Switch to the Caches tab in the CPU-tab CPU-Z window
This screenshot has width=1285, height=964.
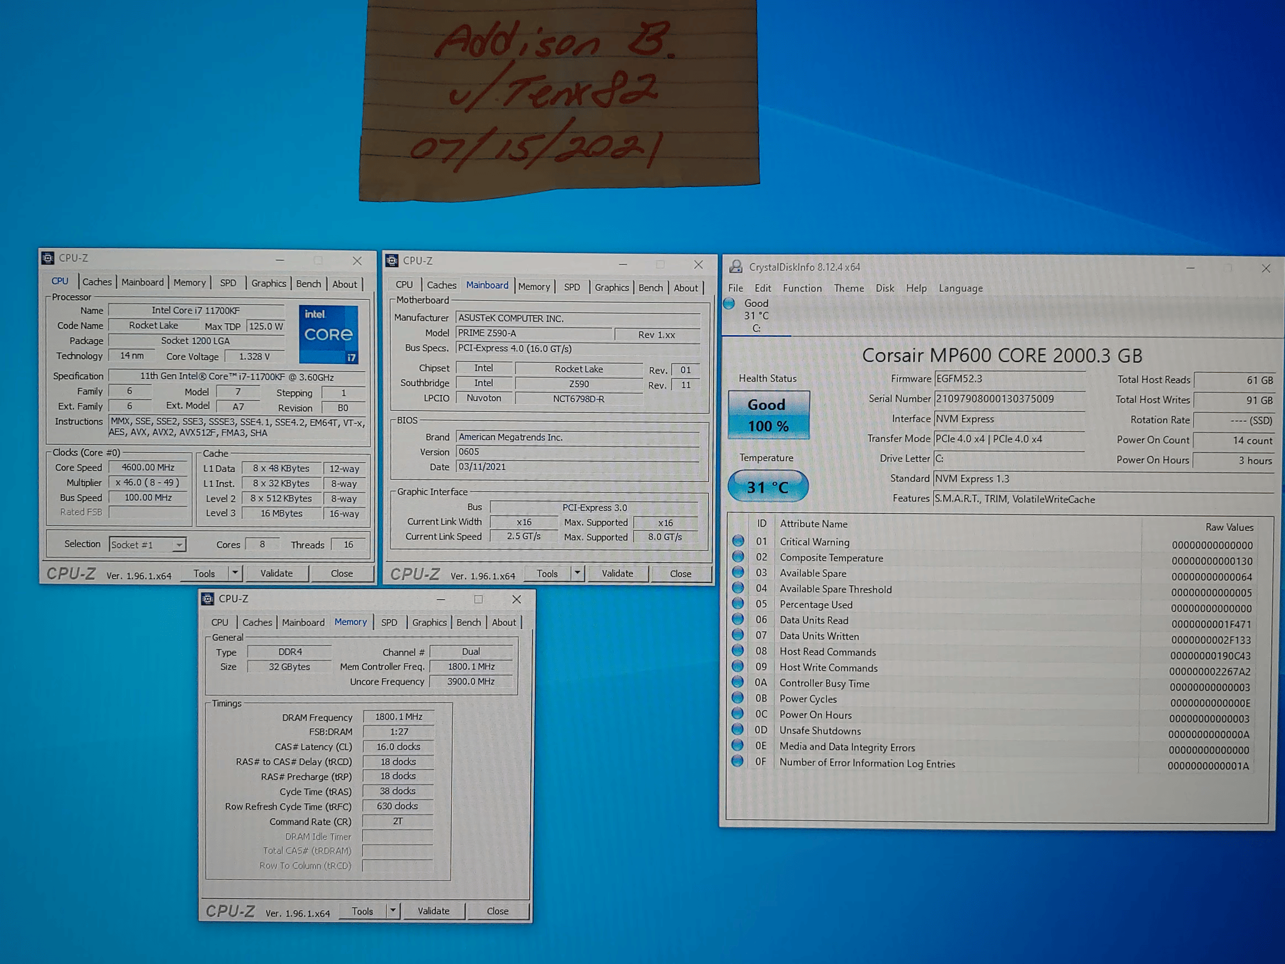(x=97, y=282)
